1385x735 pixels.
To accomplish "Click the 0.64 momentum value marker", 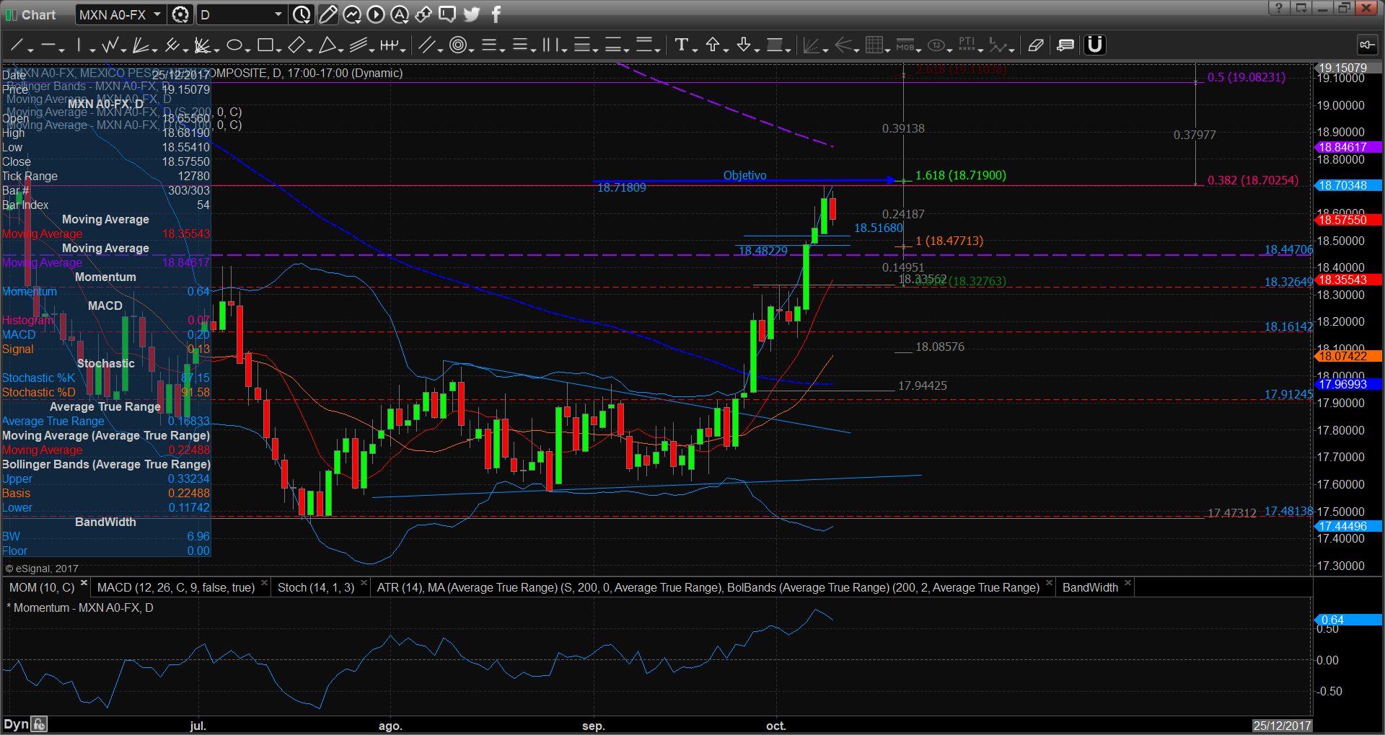I will point(1347,620).
